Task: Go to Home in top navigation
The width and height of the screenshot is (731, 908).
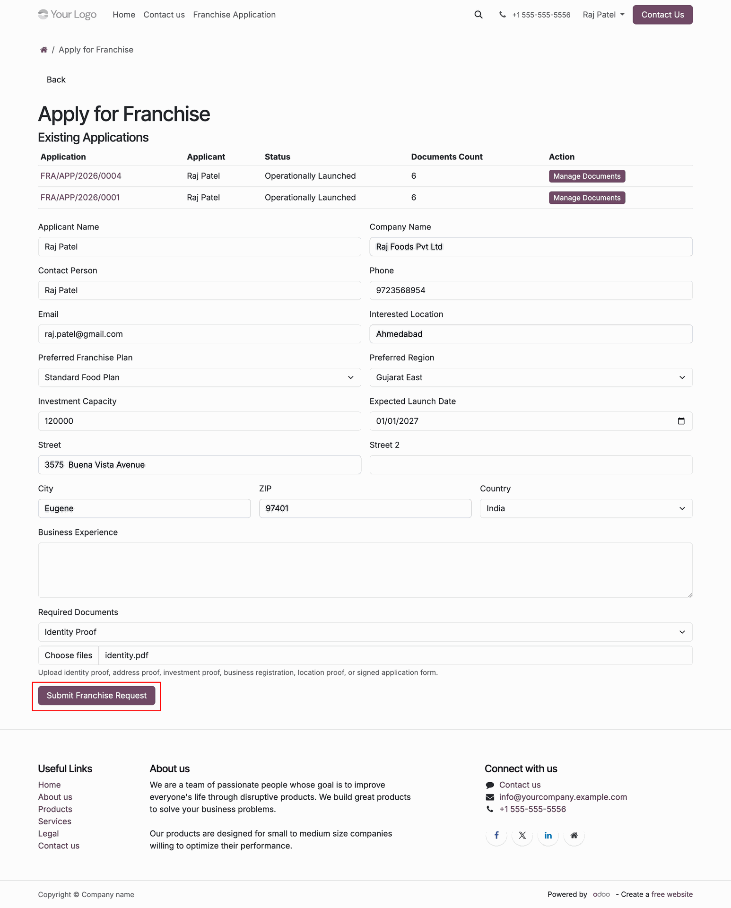Action: pyautogui.click(x=124, y=15)
